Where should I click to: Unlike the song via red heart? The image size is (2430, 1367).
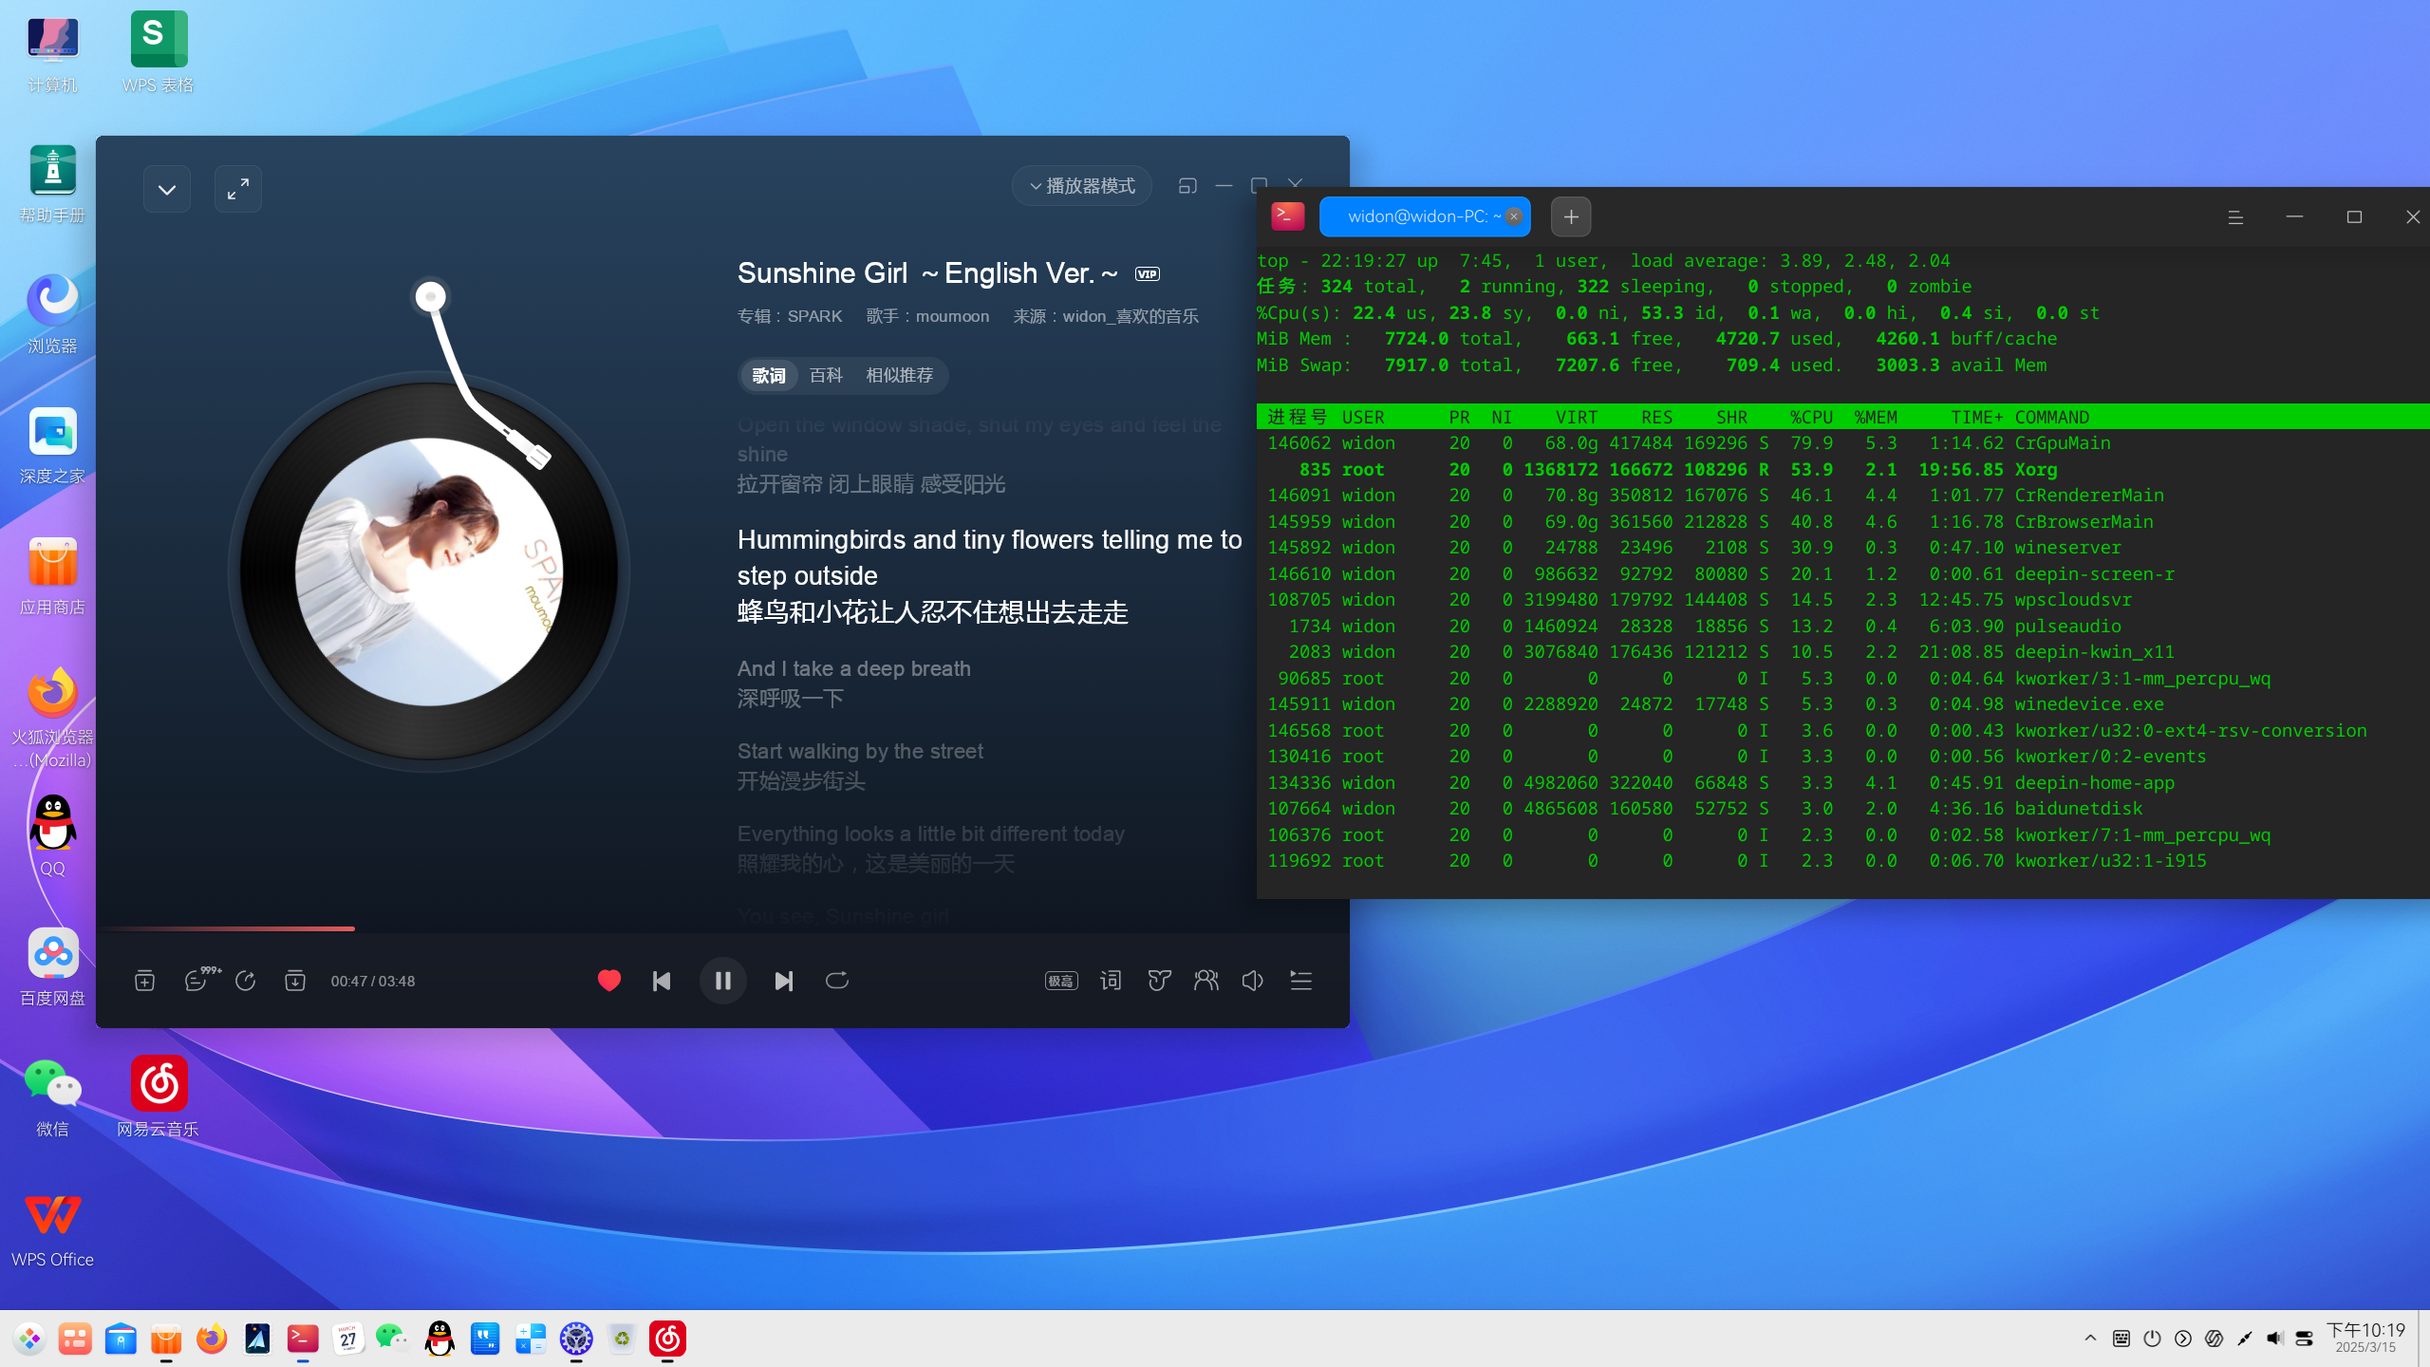[x=609, y=981]
